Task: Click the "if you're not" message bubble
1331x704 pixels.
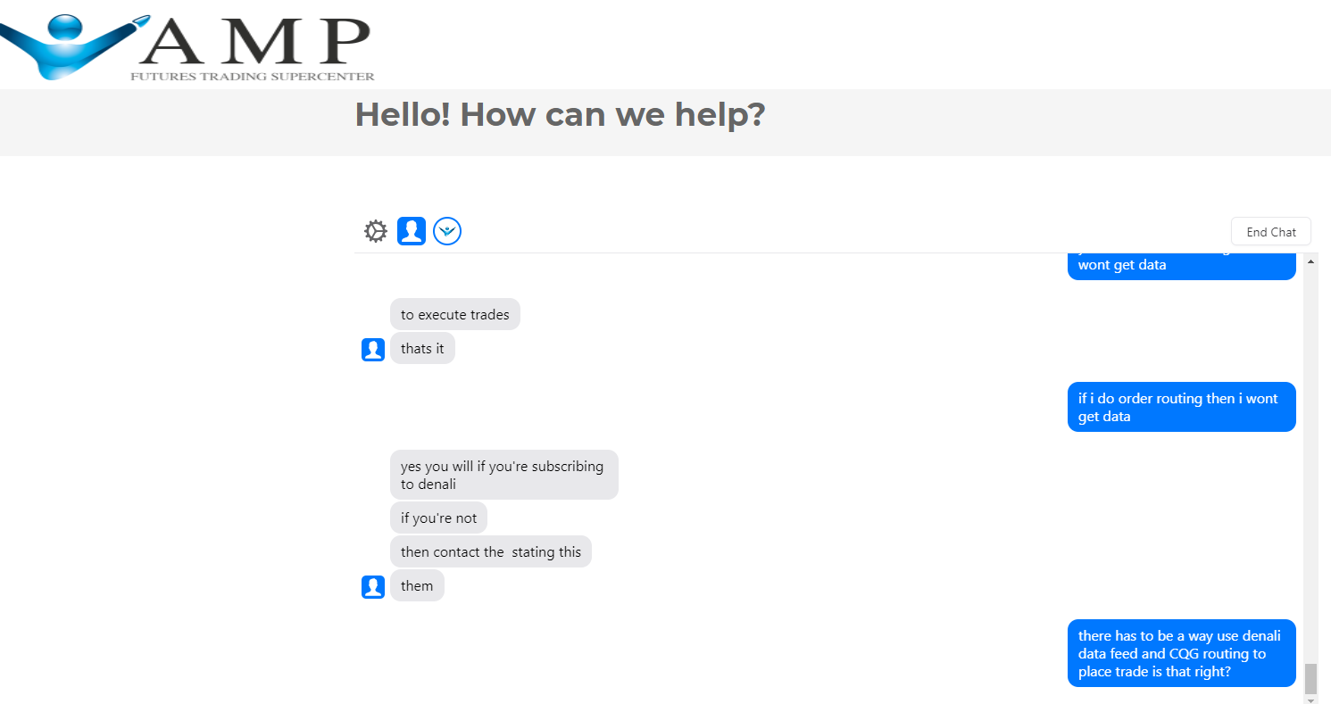Action: [x=438, y=518]
